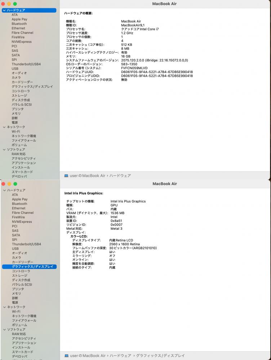Select スマートカード in top window sidebar
271x360 pixels.
point(22,172)
